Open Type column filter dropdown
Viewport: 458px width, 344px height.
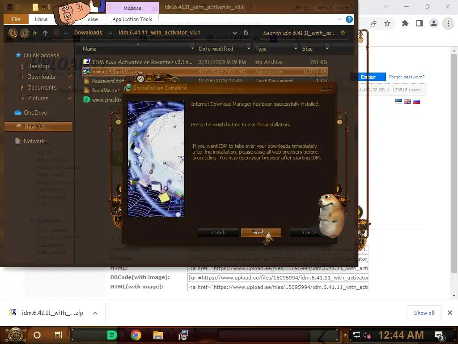click(x=296, y=48)
